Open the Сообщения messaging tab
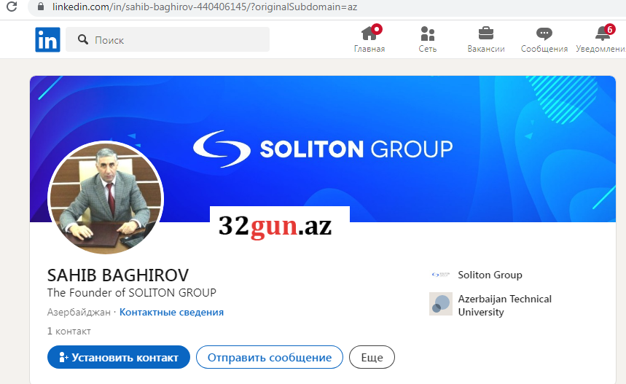This screenshot has height=384, width=626. click(544, 39)
